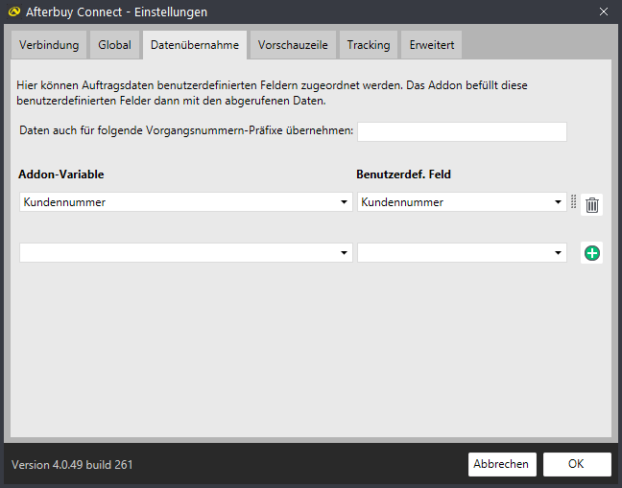This screenshot has height=488, width=622.
Task: Click the Benutzerdef. Feld column header
Action: coord(403,174)
